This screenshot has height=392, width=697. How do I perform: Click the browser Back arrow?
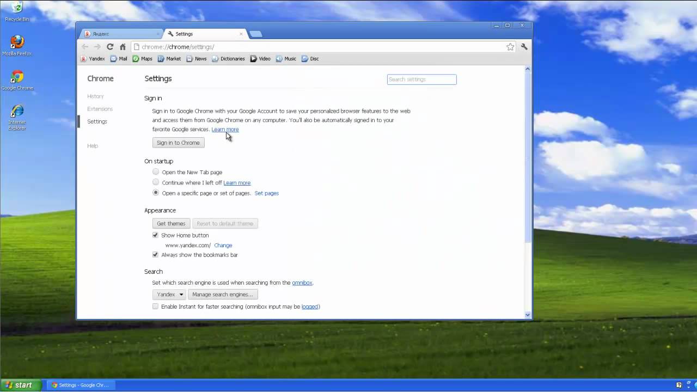click(85, 47)
